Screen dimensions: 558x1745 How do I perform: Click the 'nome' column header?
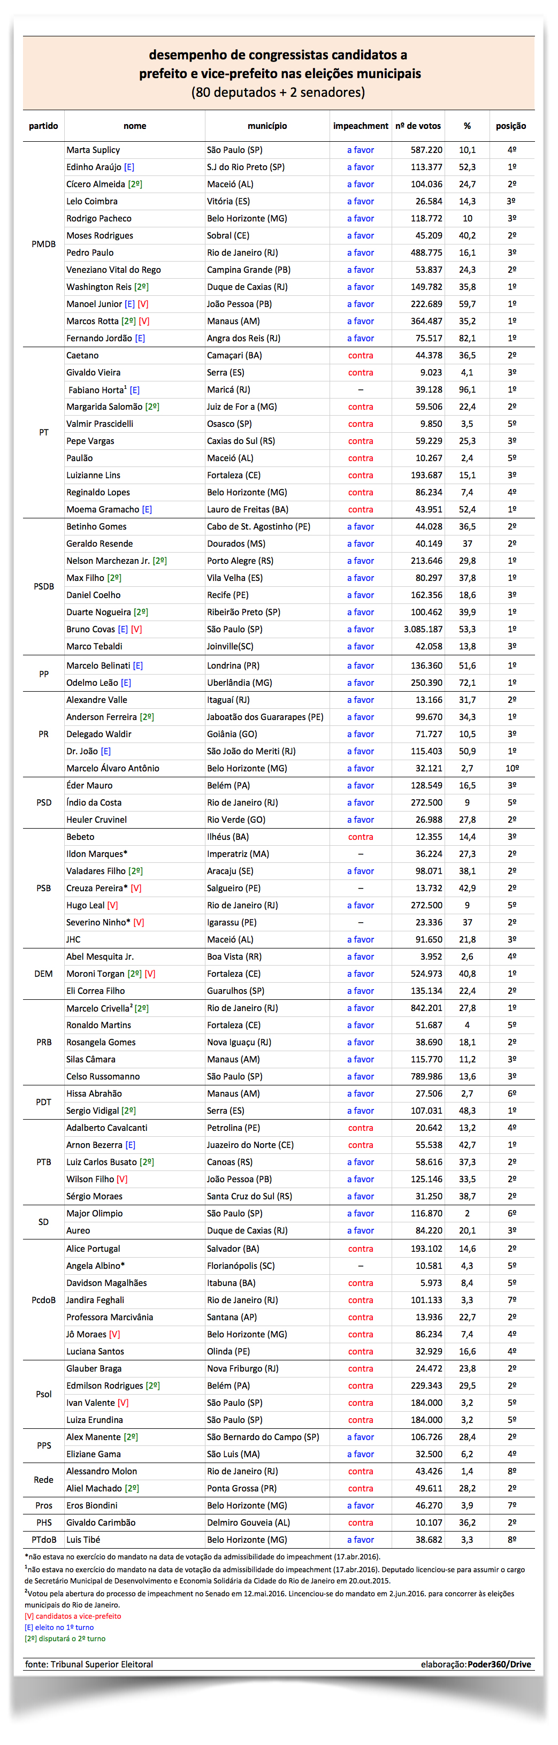pyautogui.click(x=135, y=126)
